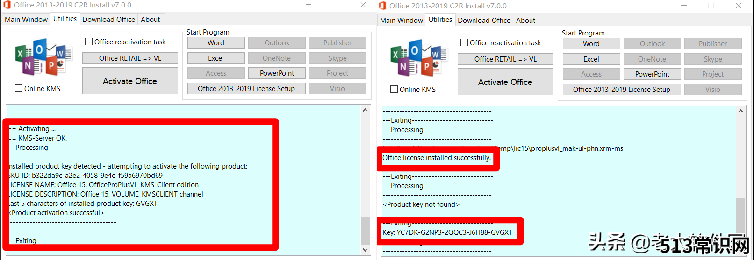The height and width of the screenshot is (260, 754).
Task: Switch to Download Office tab, right window
Action: click(x=484, y=21)
